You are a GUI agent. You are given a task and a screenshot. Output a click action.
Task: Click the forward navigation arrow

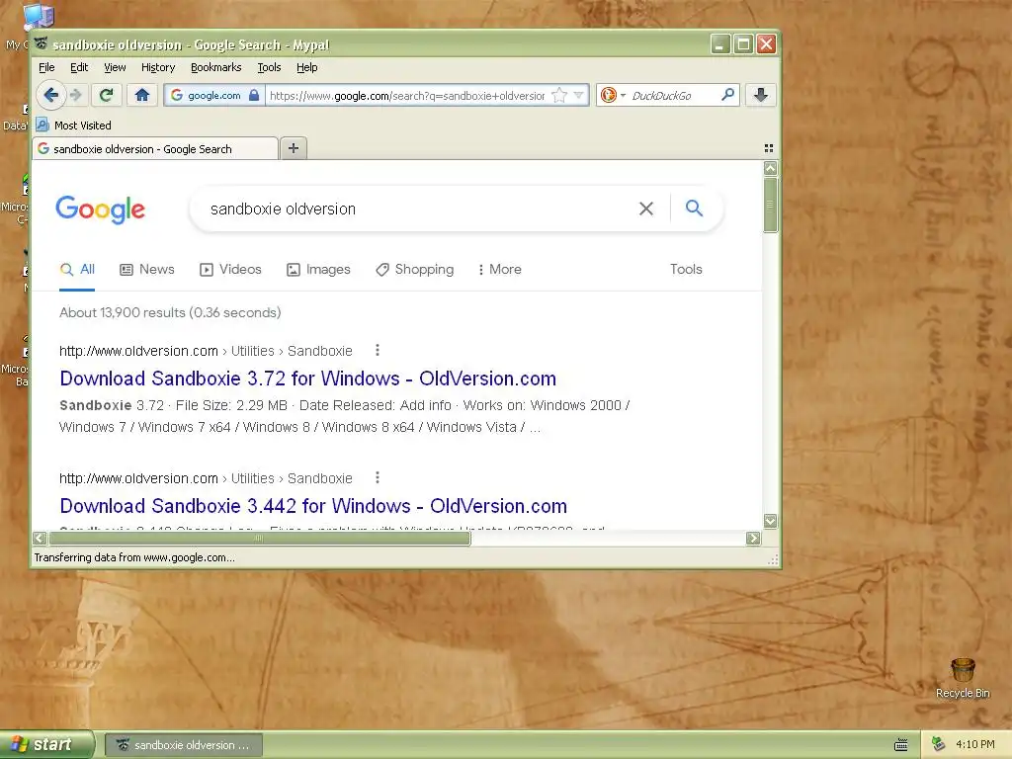click(76, 96)
